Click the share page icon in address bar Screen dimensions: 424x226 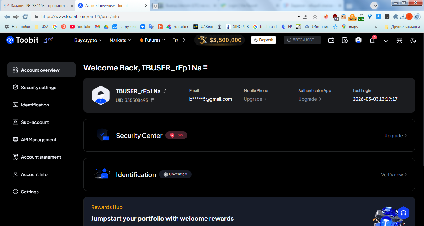tap(305, 16)
